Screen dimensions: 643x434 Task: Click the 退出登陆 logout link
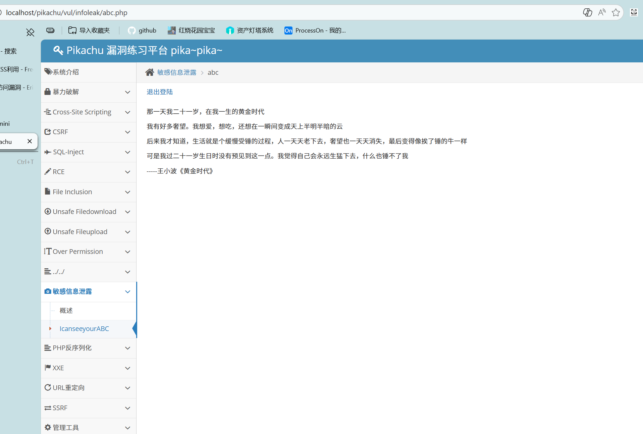(x=160, y=92)
